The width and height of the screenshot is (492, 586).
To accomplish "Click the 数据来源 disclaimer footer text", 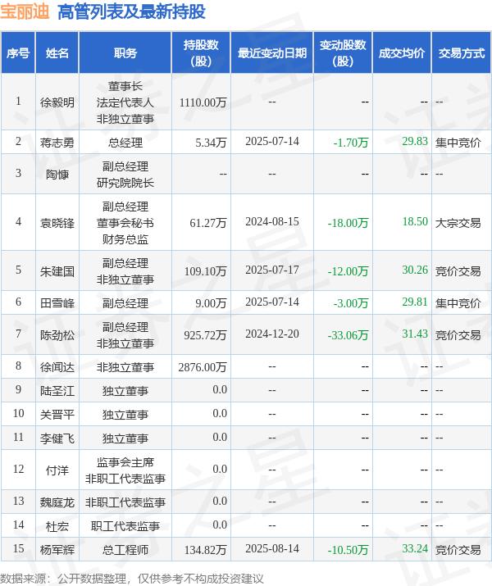I will pyautogui.click(x=131, y=579).
